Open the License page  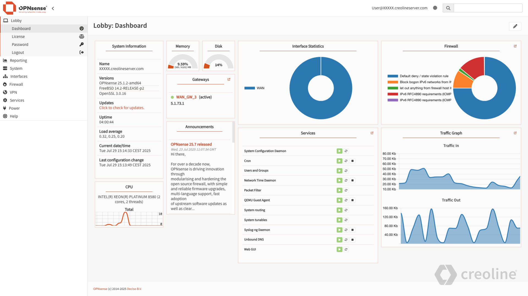pyautogui.click(x=44, y=37)
